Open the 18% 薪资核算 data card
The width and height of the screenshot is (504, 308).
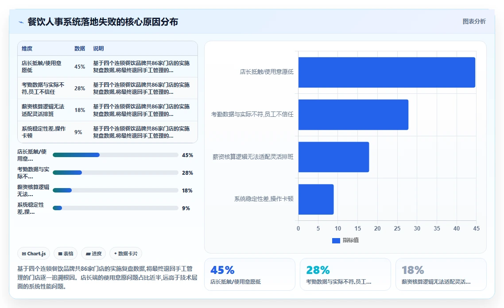tap(441, 275)
